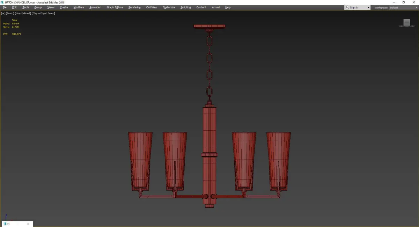The height and width of the screenshot is (227, 419).
Task: Open the Create menu
Action: (64, 7)
